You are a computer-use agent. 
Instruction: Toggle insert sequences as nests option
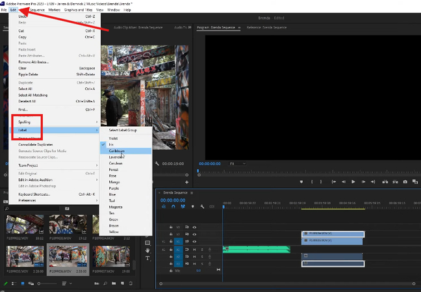(x=164, y=207)
